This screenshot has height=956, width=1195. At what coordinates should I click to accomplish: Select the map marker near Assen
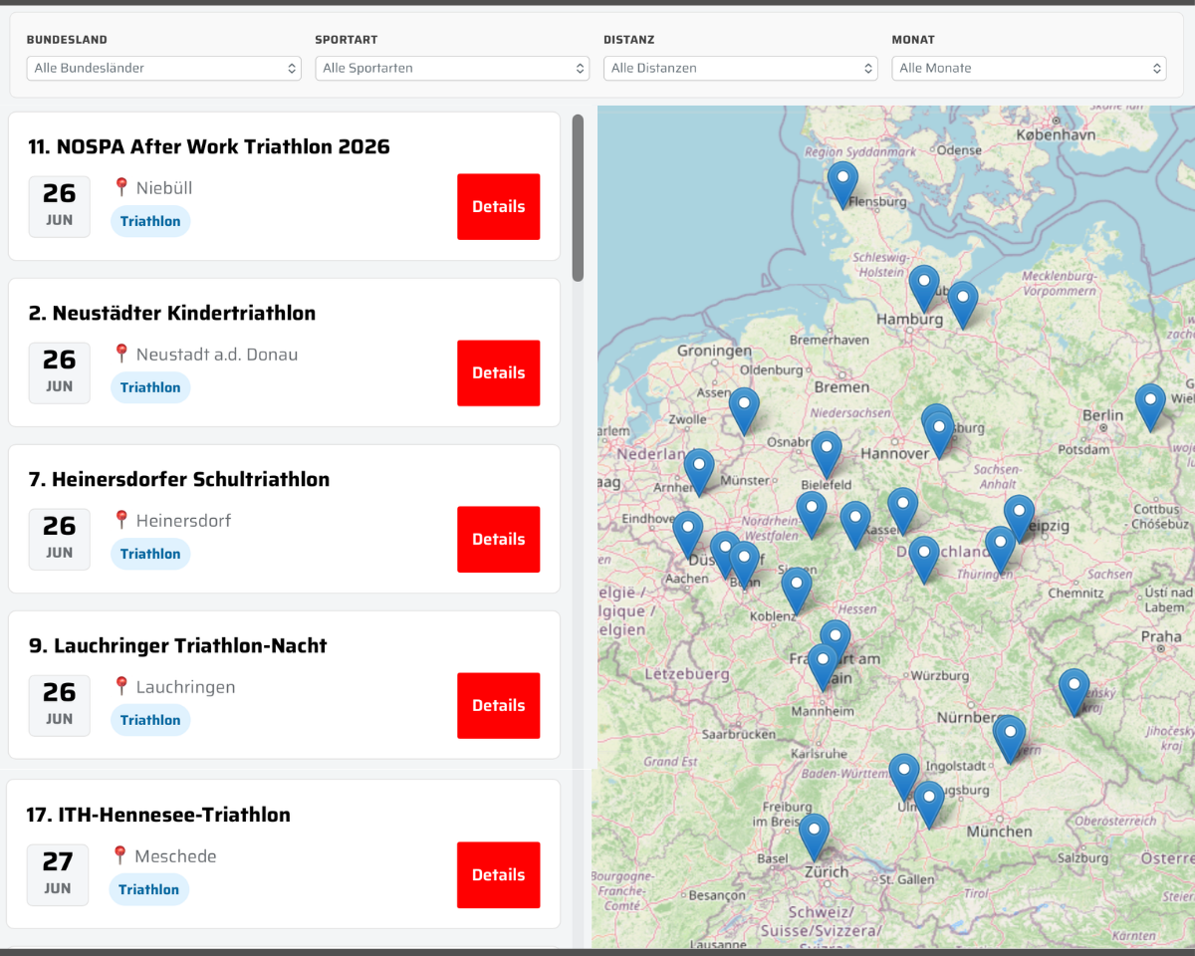click(744, 411)
